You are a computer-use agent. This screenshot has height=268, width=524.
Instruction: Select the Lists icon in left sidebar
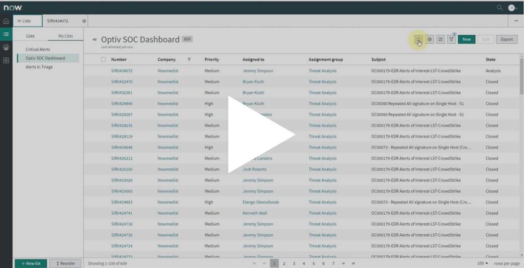coord(6,34)
